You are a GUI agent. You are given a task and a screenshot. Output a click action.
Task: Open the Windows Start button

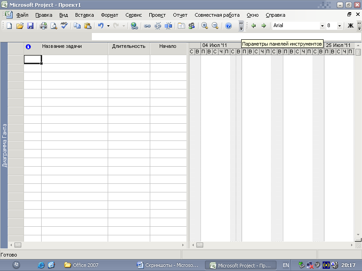click(16, 265)
